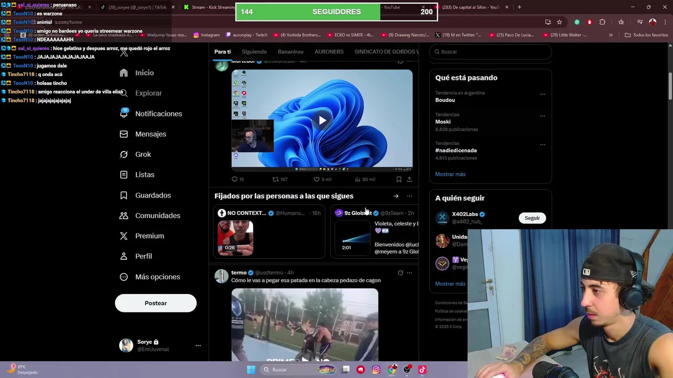Open the #nadiedicenada trending topic
673x378 pixels.
(x=456, y=151)
